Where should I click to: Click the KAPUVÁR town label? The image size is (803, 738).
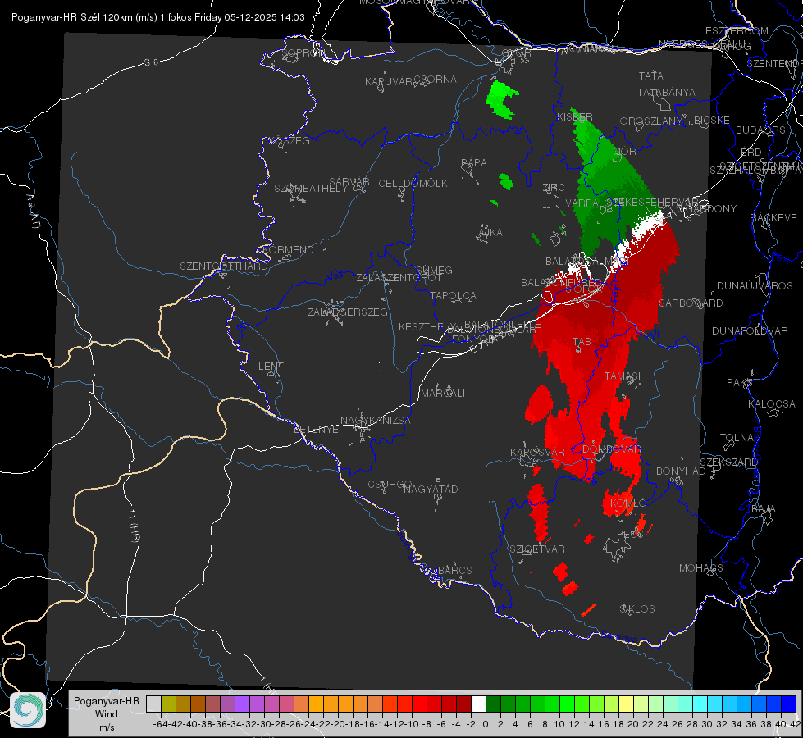point(389,82)
